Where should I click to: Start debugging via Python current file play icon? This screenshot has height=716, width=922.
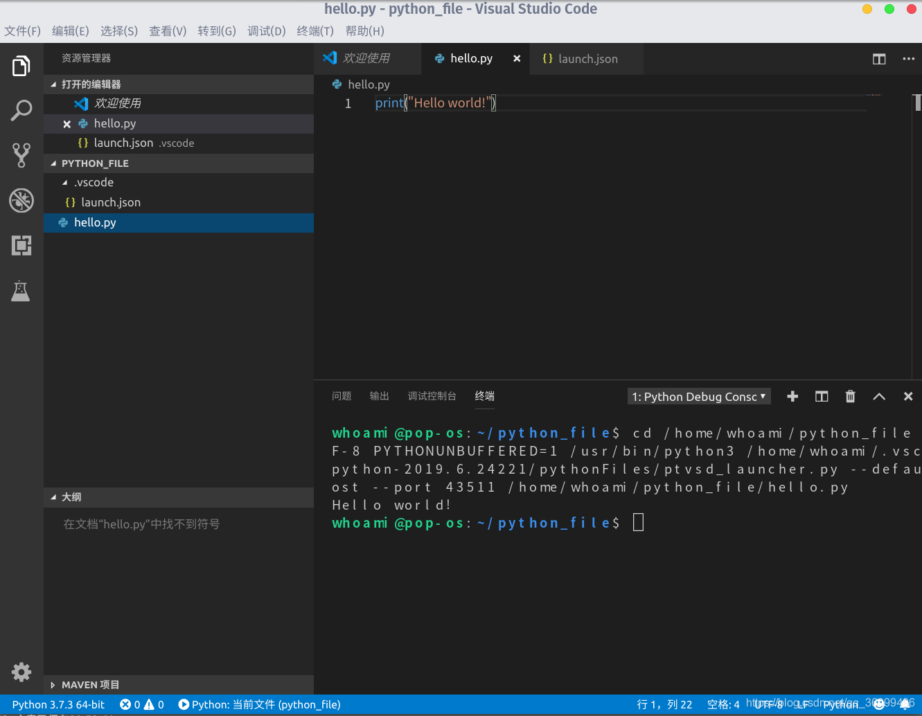pyautogui.click(x=184, y=704)
